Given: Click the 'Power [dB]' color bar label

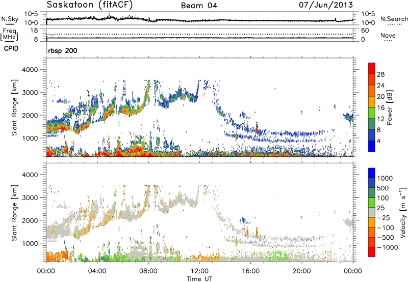Looking at the screenshot, I should 390,107.
